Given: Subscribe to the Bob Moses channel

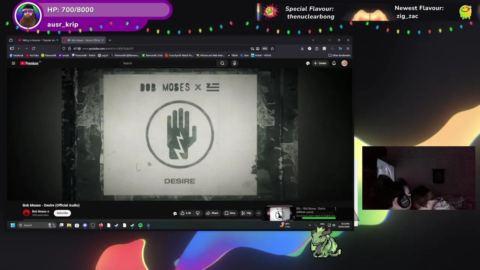Looking at the screenshot, I should 62,213.
